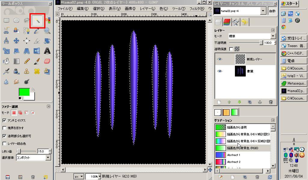Select the Free Select lasso tool
This screenshot has width=308, height=180.
click(26, 20)
